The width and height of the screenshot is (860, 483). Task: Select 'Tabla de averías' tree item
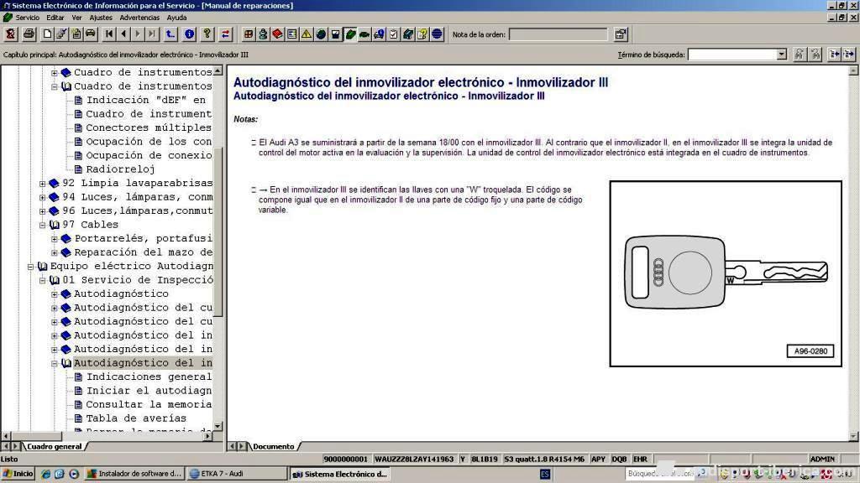pyautogui.click(x=136, y=418)
